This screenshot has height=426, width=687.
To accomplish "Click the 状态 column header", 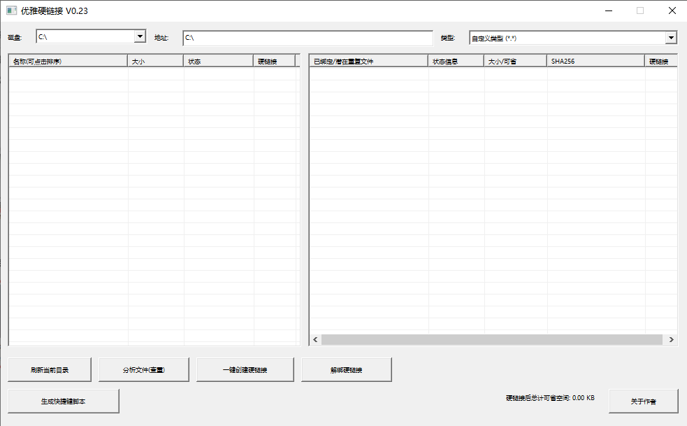I will (218, 62).
